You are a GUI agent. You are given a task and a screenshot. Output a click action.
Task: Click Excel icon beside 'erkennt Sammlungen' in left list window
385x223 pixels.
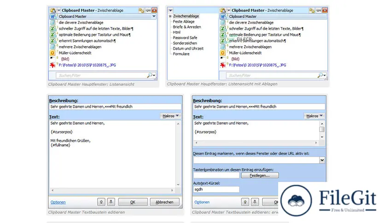(52, 41)
